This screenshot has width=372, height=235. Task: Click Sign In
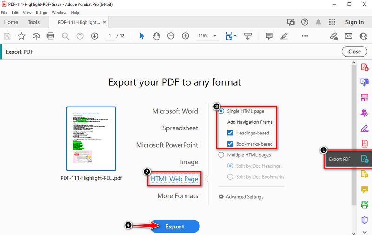(x=354, y=22)
